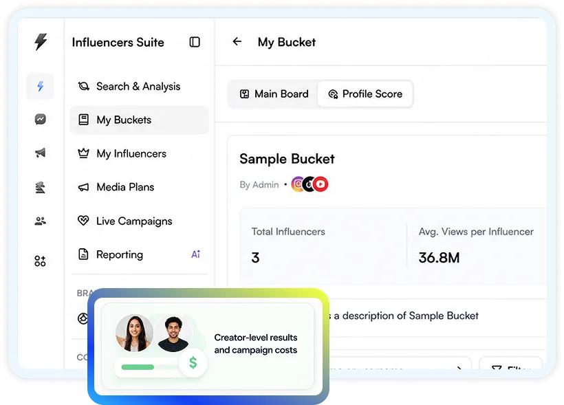The image size is (564, 405).
Task: Click the Avg. Views per Influencer label
Action: coord(476,232)
